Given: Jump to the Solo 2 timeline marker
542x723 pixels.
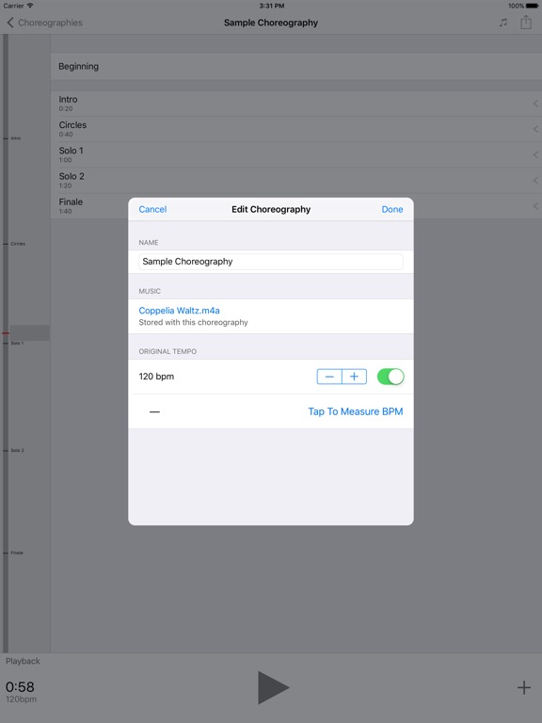Looking at the screenshot, I should coord(13,450).
